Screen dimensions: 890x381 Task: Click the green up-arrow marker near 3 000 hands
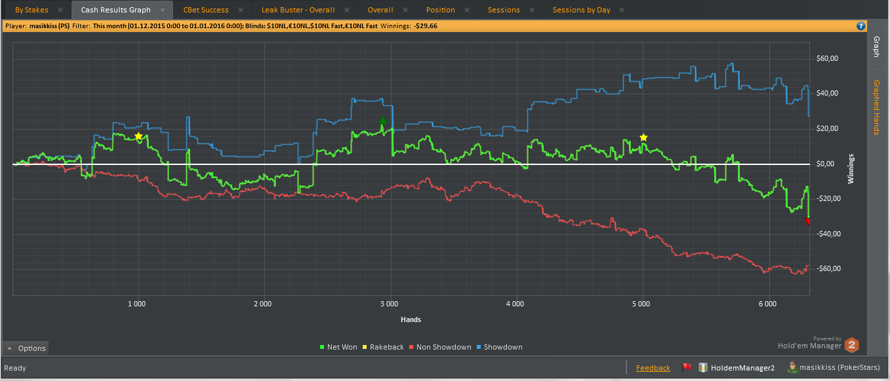(x=382, y=121)
